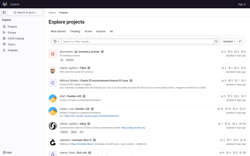The height and width of the screenshot is (156, 250).
Task: Click the Tikka project avatar
Action: [53, 70]
